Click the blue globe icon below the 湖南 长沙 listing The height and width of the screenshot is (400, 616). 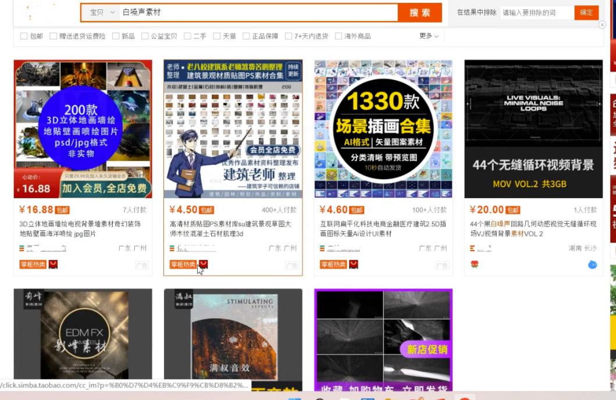592,264
